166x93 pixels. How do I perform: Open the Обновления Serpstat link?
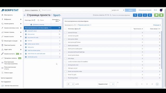[145, 10]
